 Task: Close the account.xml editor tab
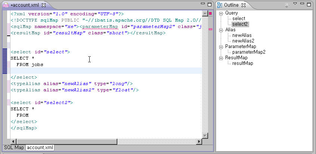[x=44, y=5]
